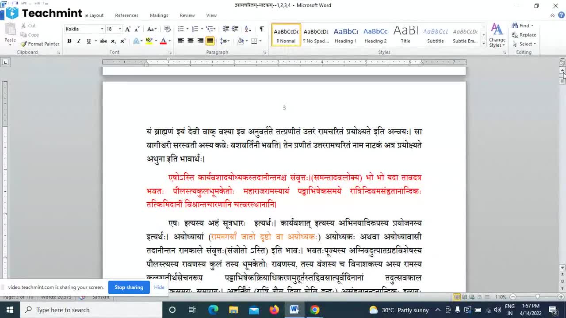Viewport: 566px width, 318px height.
Task: Apply the Title style
Action: 405,35
